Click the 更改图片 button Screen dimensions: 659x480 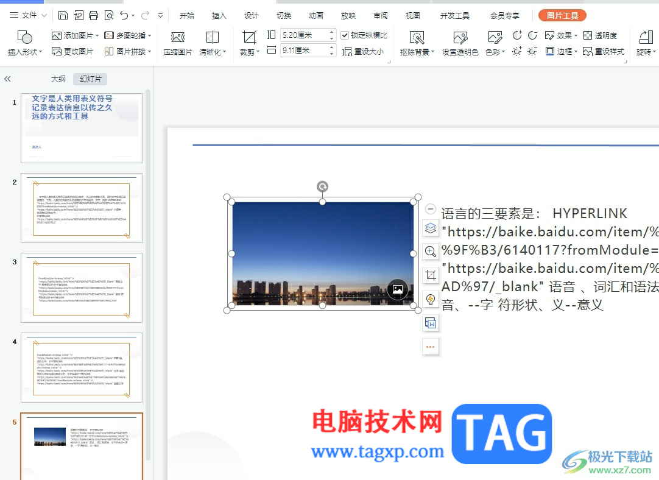[x=72, y=51]
